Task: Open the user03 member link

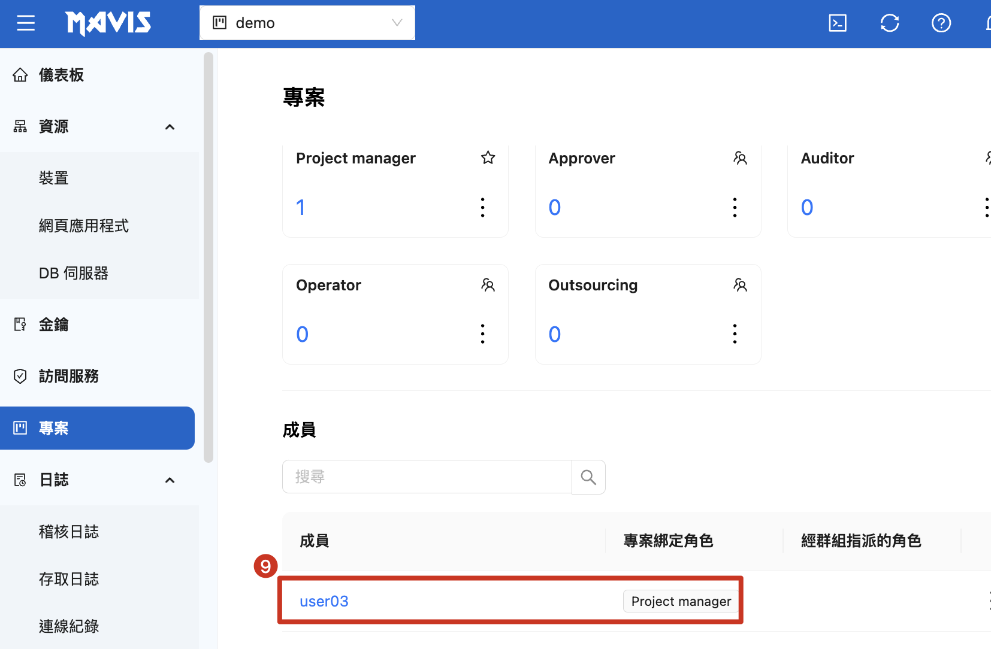Action: click(324, 601)
